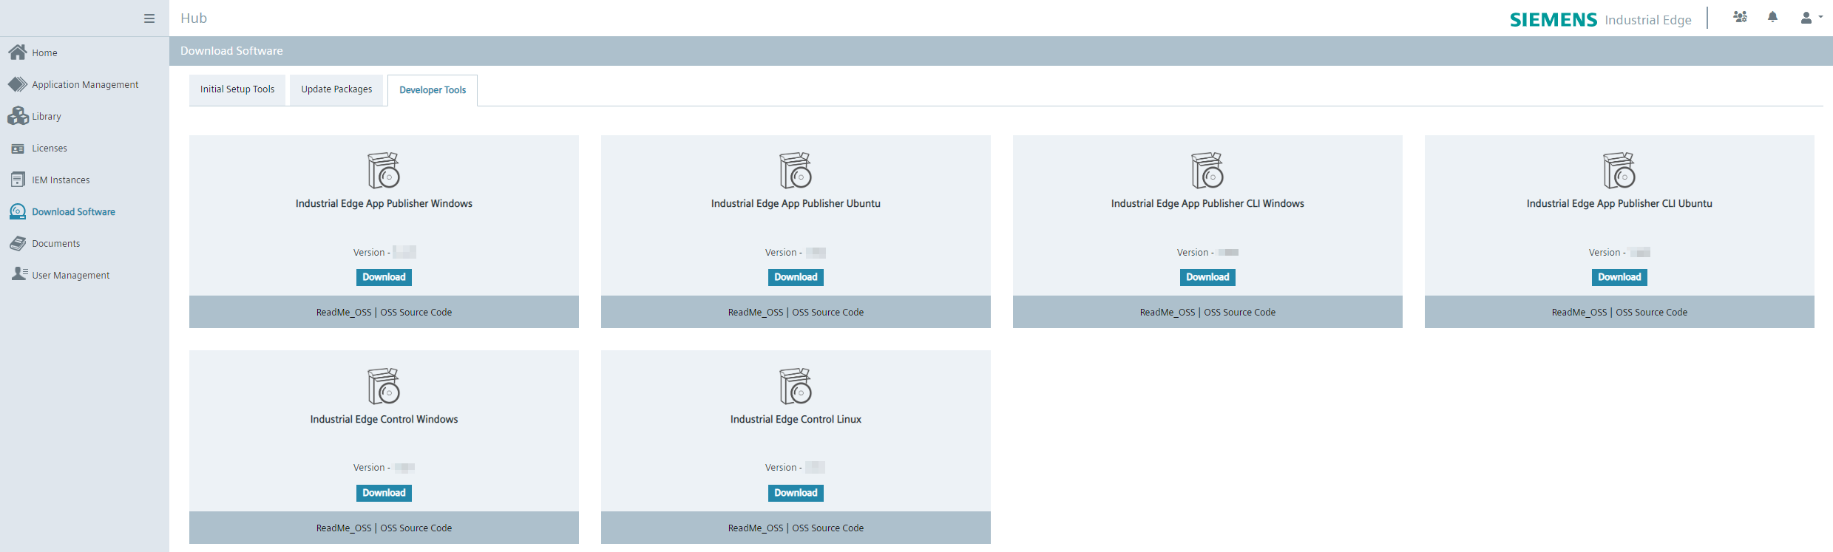This screenshot has height=552, width=1833.
Task: Click the Hub title text
Action: pos(194,18)
